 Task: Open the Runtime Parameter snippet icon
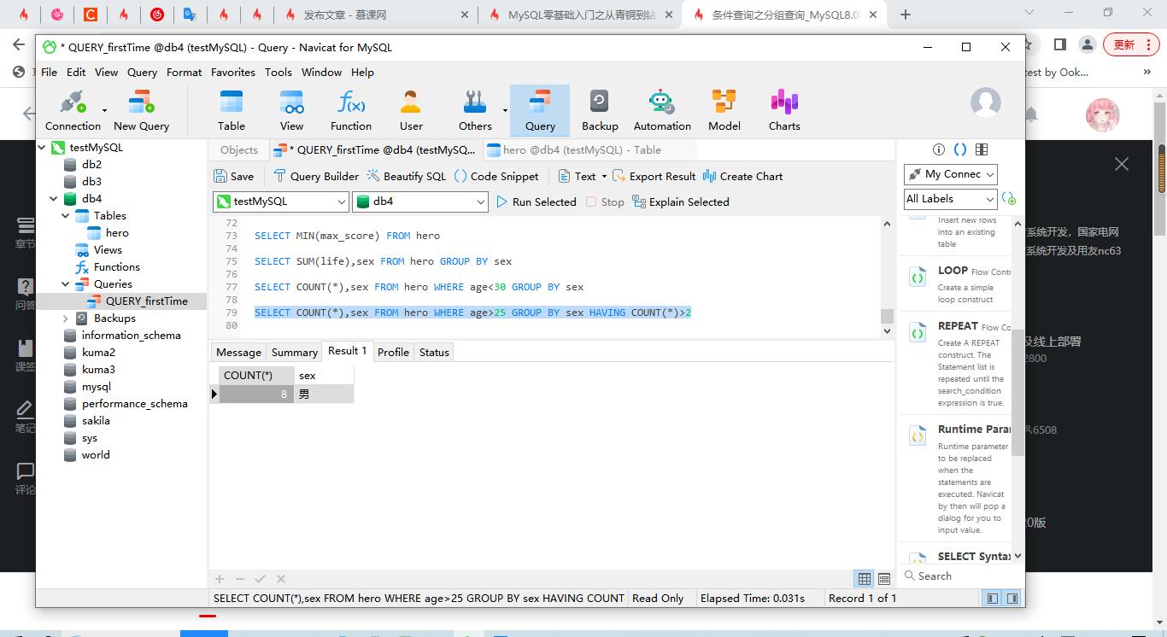pos(918,436)
